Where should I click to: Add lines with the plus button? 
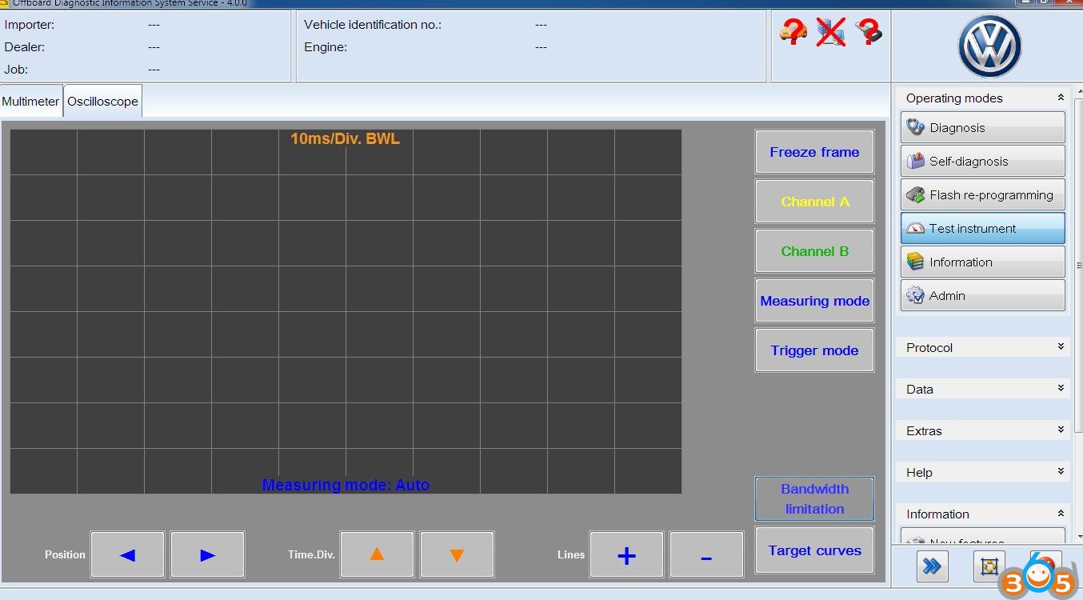626,554
